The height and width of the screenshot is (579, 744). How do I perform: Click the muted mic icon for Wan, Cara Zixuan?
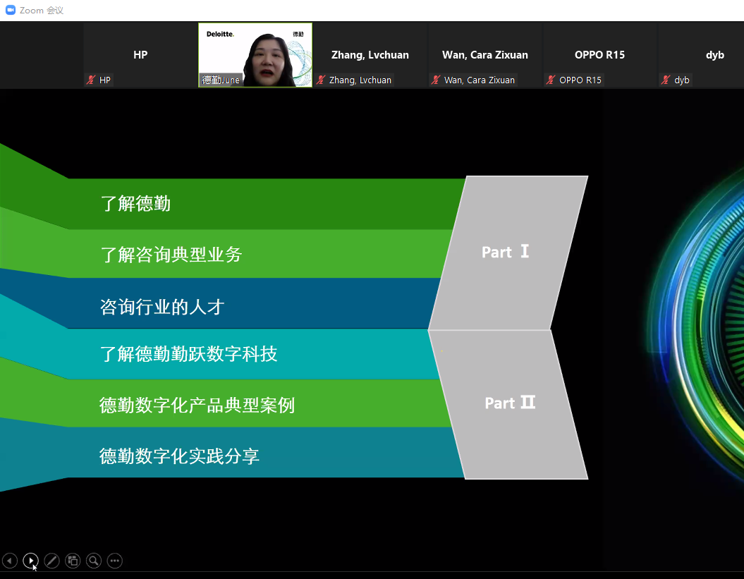[x=436, y=80]
